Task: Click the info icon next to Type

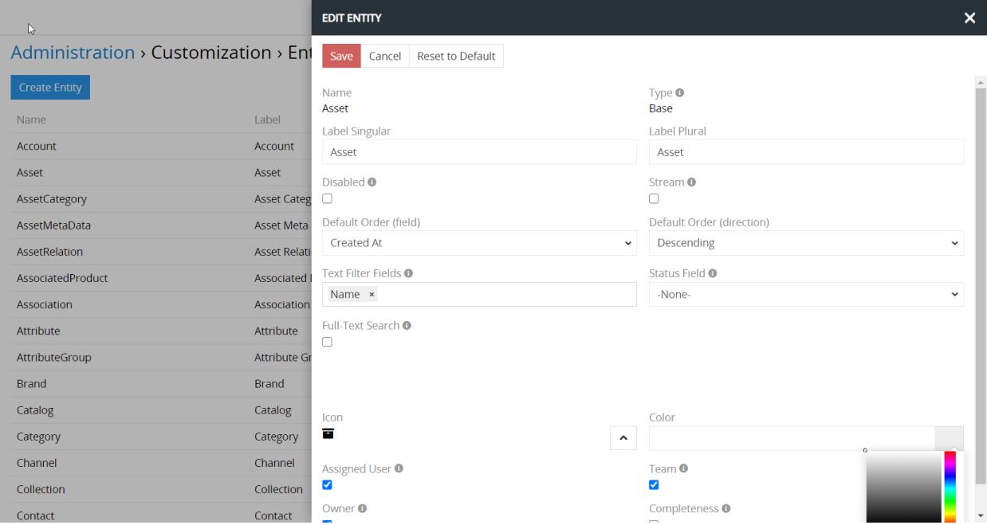Action: pos(680,93)
